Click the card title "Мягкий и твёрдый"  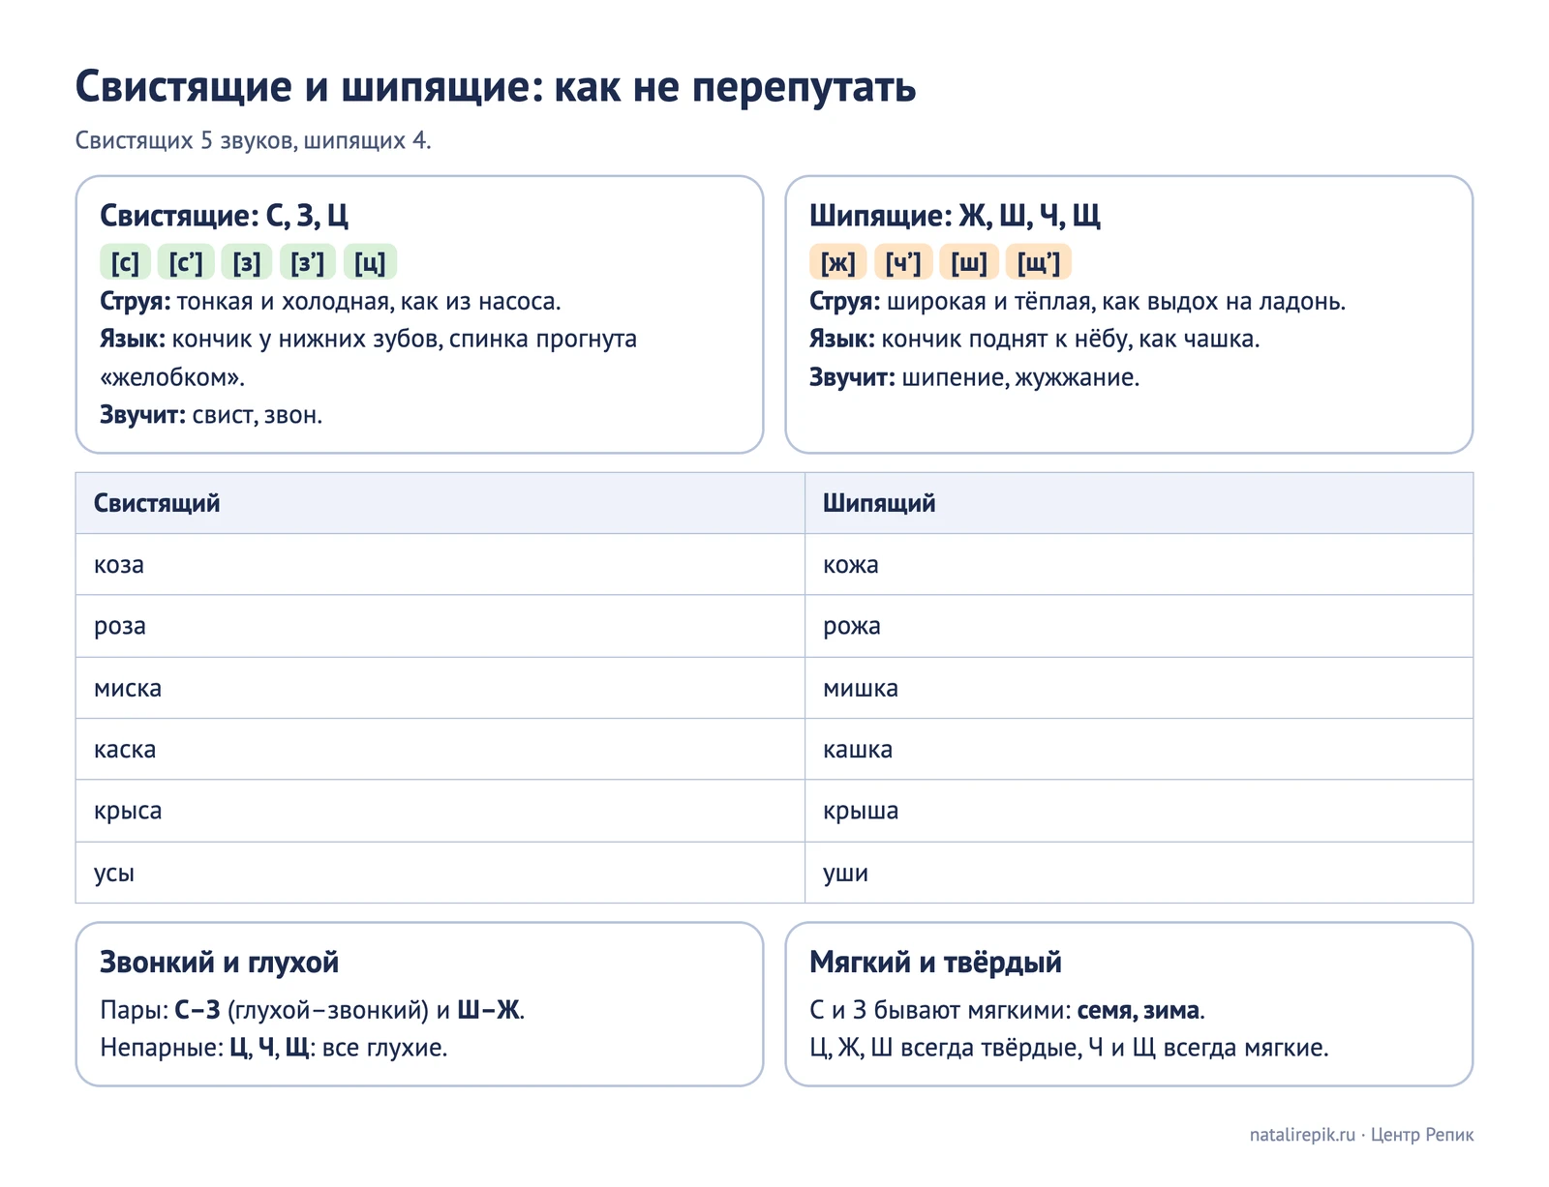(x=935, y=963)
